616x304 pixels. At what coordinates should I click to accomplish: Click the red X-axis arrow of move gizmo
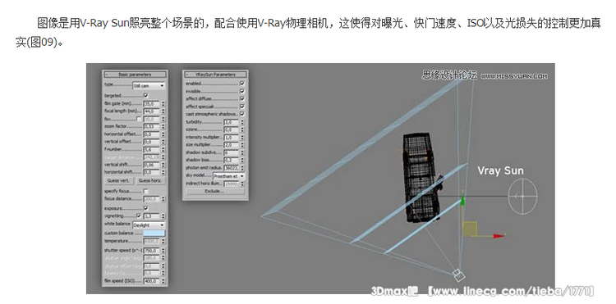(x=499, y=236)
